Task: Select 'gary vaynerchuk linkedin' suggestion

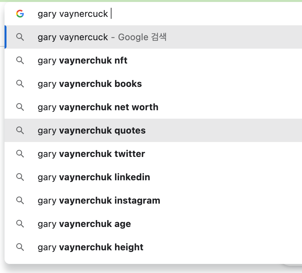Action: 94,177
